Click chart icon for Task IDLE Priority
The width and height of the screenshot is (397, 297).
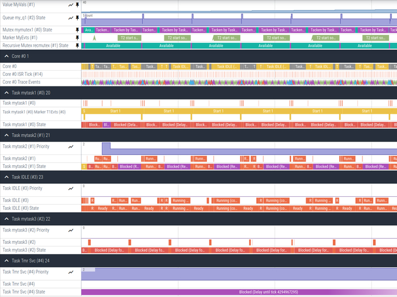(x=71, y=188)
